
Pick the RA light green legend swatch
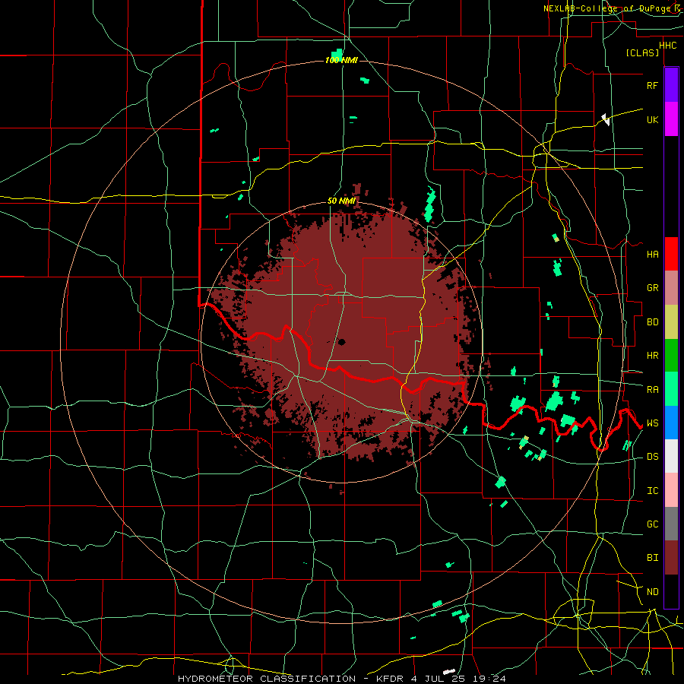[x=671, y=389]
